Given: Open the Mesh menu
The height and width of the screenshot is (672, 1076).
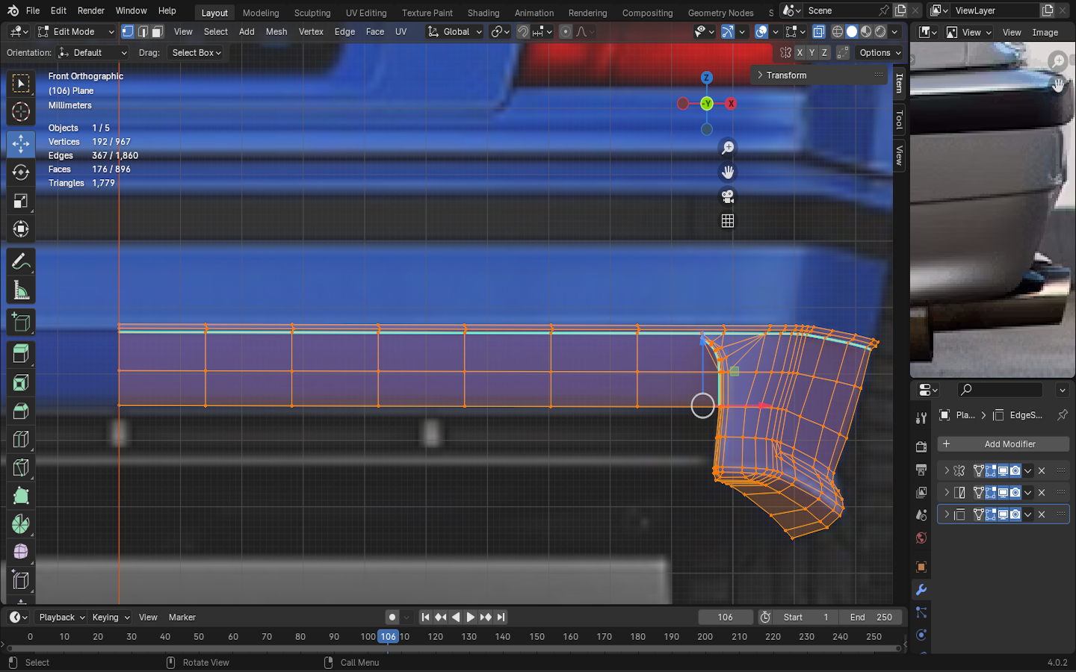Looking at the screenshot, I should click(276, 32).
